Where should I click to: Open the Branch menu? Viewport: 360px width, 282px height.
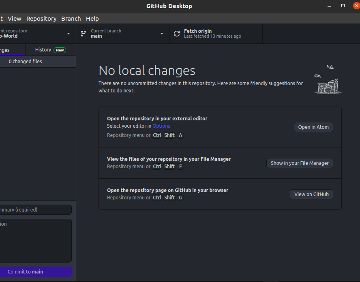71,18
